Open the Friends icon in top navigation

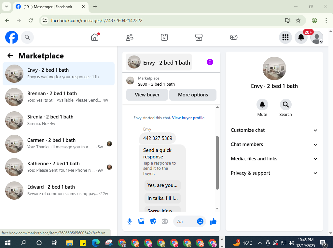point(130,37)
